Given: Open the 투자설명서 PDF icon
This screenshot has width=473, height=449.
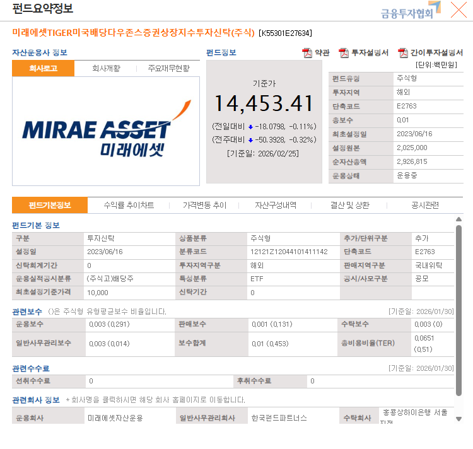Looking at the screenshot, I should pos(344,53).
